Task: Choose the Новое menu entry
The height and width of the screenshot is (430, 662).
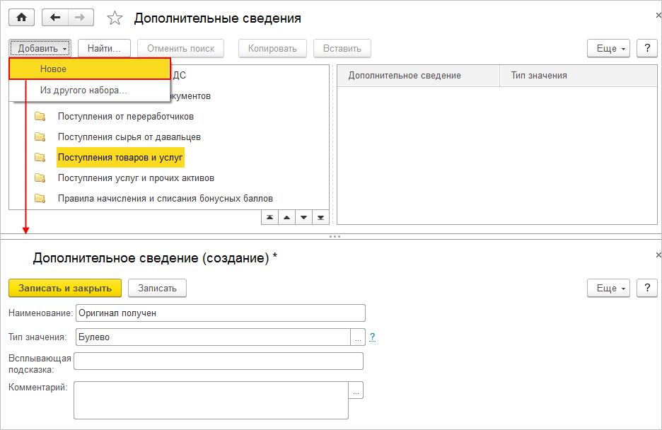Action: [90, 69]
